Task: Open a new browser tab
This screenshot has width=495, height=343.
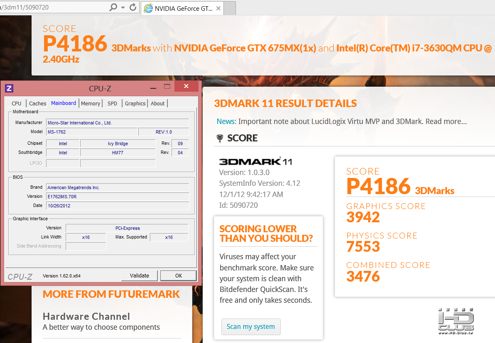Action: [230, 9]
